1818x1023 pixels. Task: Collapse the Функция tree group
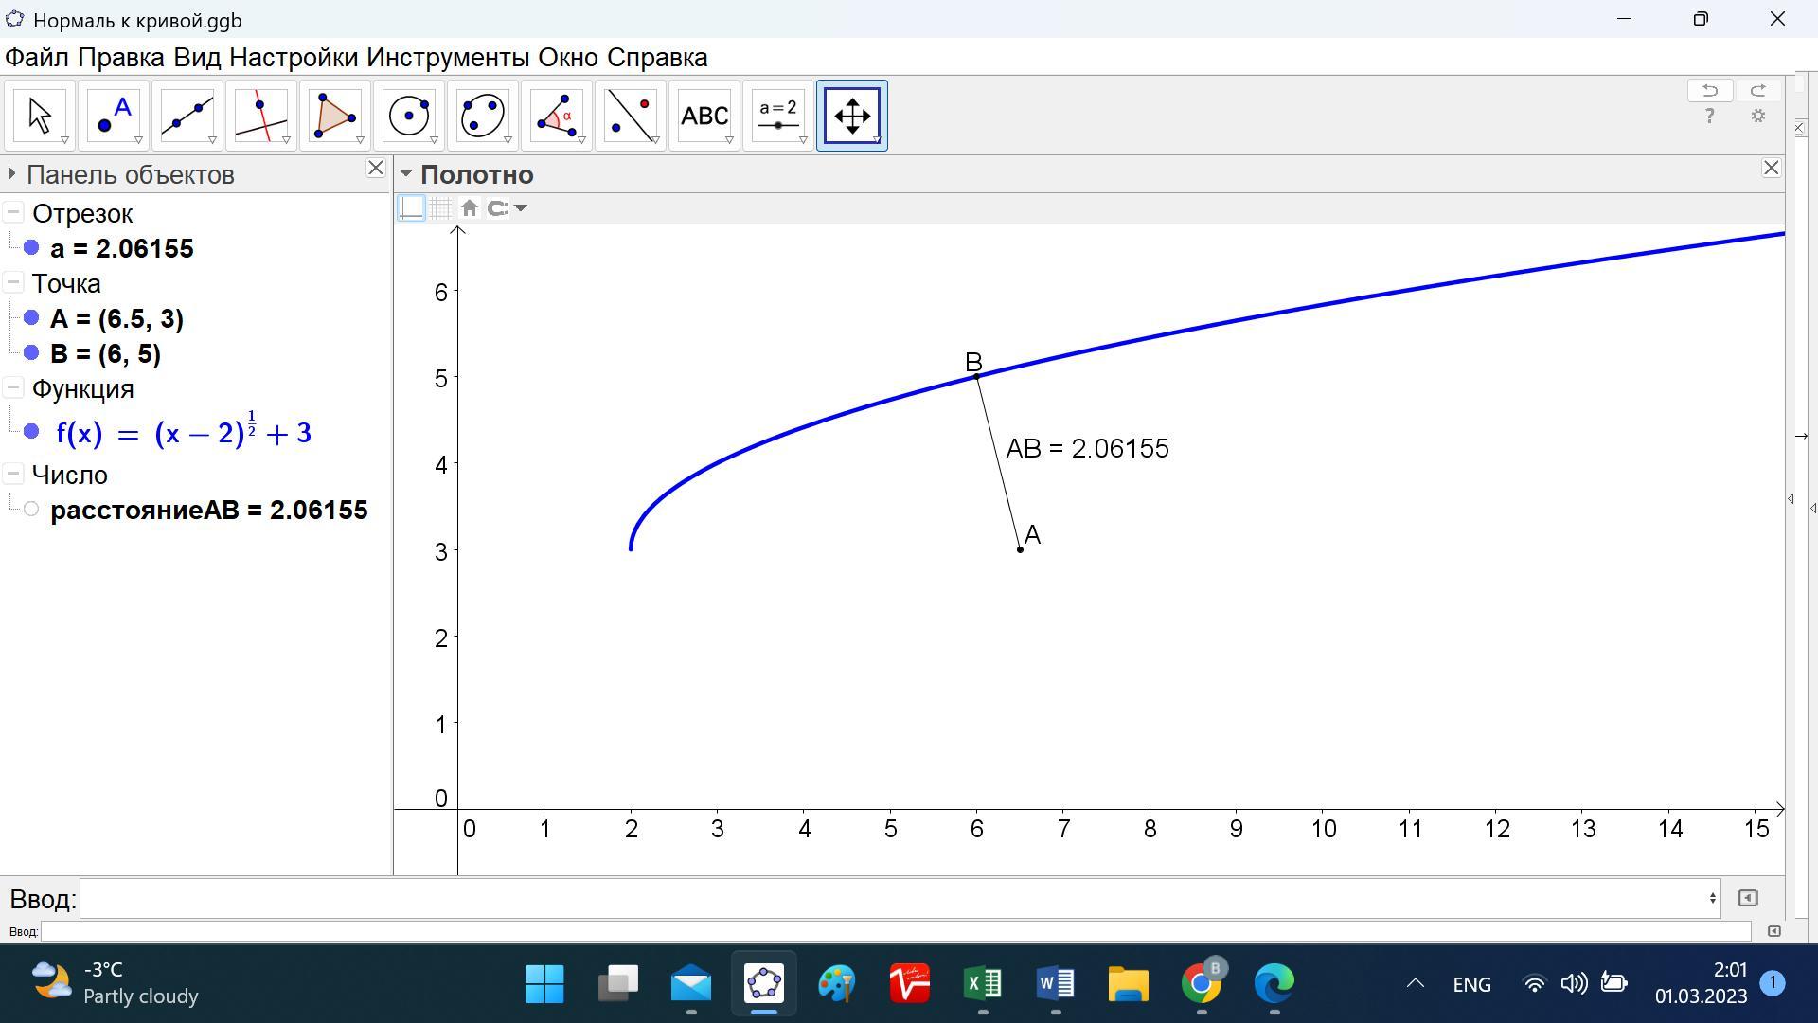click(13, 388)
